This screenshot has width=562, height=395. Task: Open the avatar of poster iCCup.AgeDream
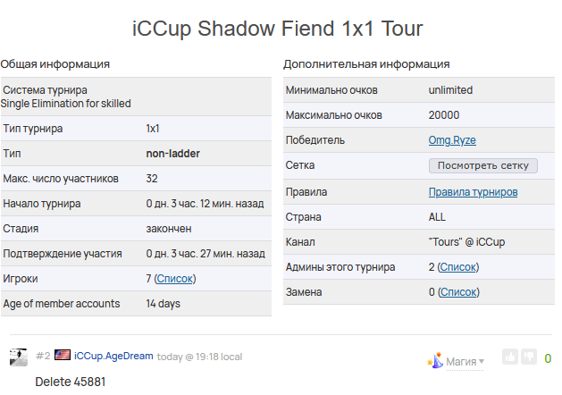18,357
